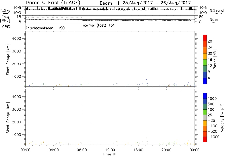Click the 'N.Search' legend label
The height and width of the screenshot is (156, 225).
pyautogui.click(x=217, y=10)
